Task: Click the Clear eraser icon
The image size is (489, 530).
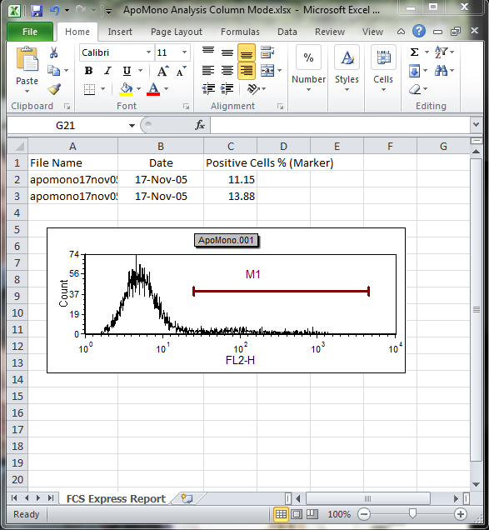Action: point(415,89)
